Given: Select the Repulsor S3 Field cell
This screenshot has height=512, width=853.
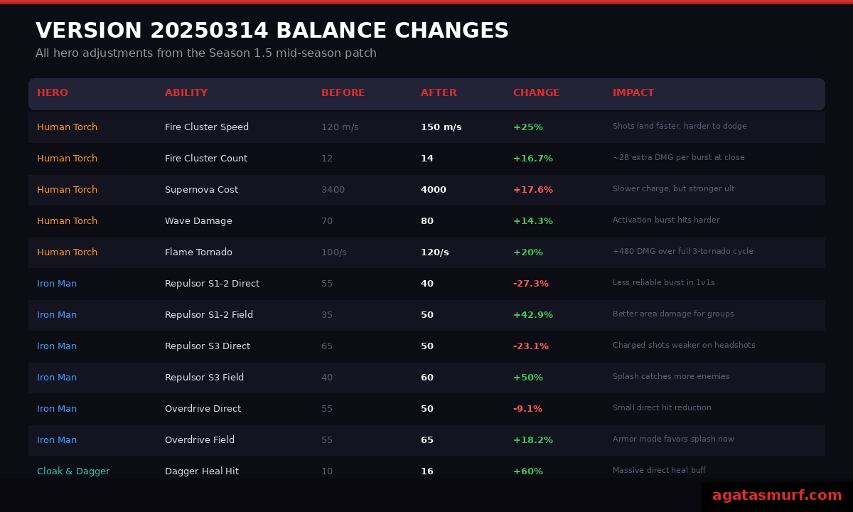Looking at the screenshot, I should (204, 378).
